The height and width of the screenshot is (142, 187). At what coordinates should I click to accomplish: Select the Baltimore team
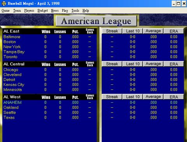tap(12, 37)
